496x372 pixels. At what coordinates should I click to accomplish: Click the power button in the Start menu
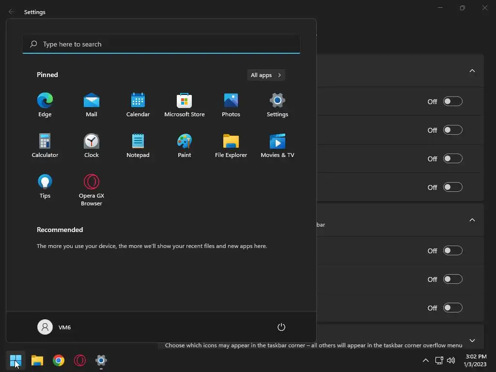(x=281, y=327)
